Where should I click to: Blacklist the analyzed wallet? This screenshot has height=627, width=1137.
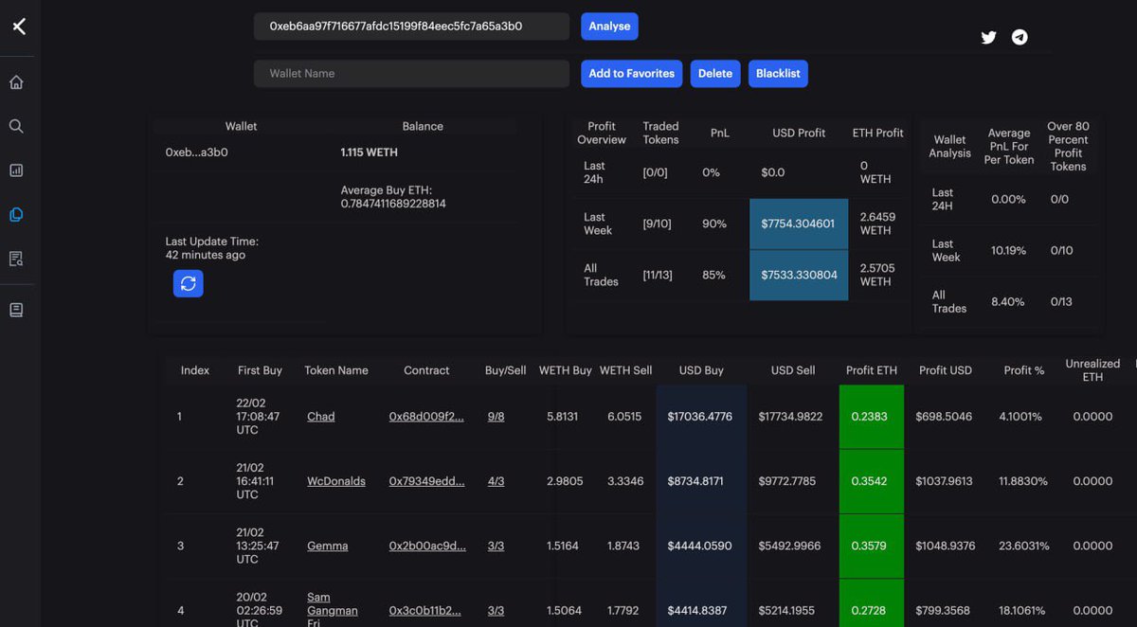click(x=778, y=73)
